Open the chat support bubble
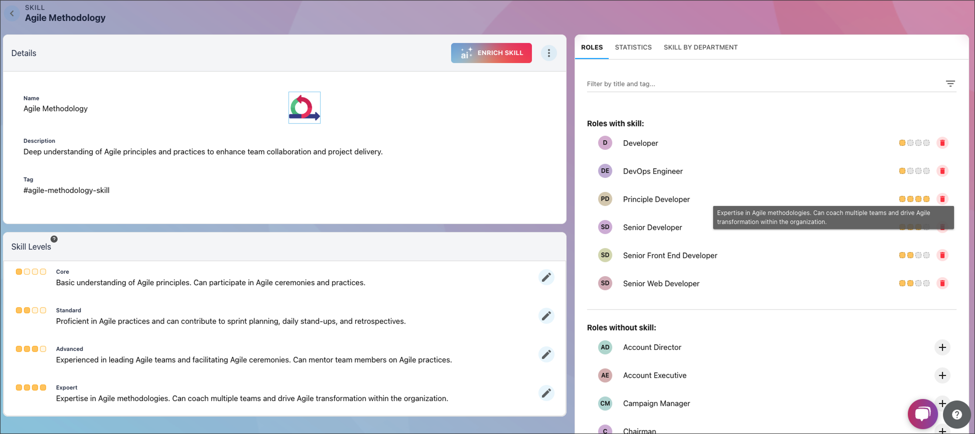The image size is (975, 434). (922, 414)
